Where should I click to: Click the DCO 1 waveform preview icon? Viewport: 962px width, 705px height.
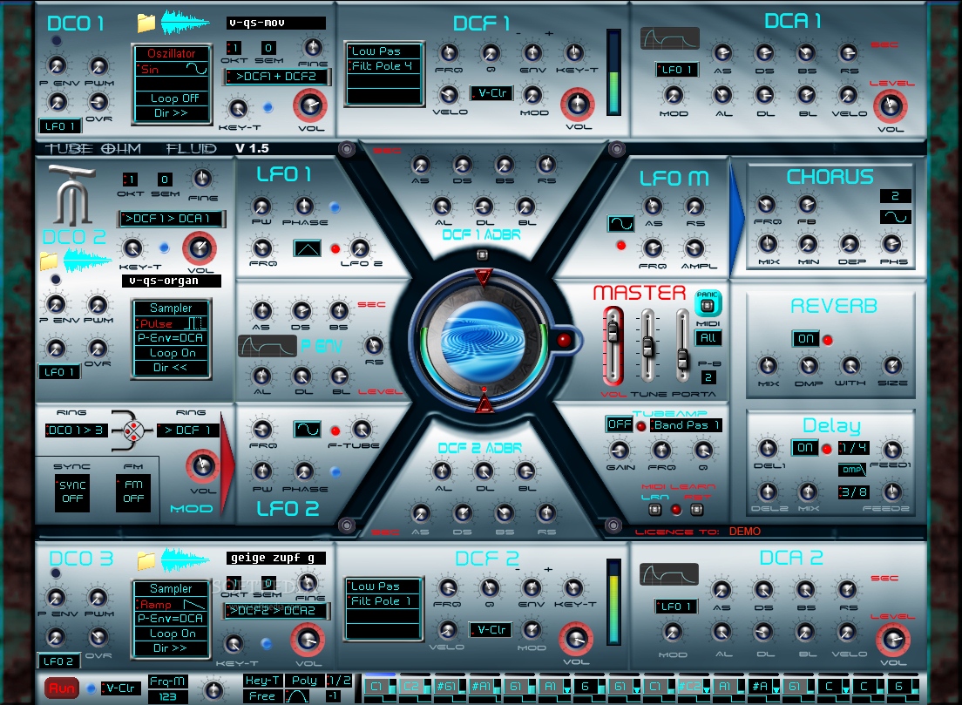(185, 23)
